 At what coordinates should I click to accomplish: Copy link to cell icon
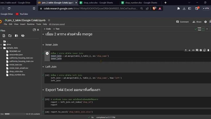193,50
